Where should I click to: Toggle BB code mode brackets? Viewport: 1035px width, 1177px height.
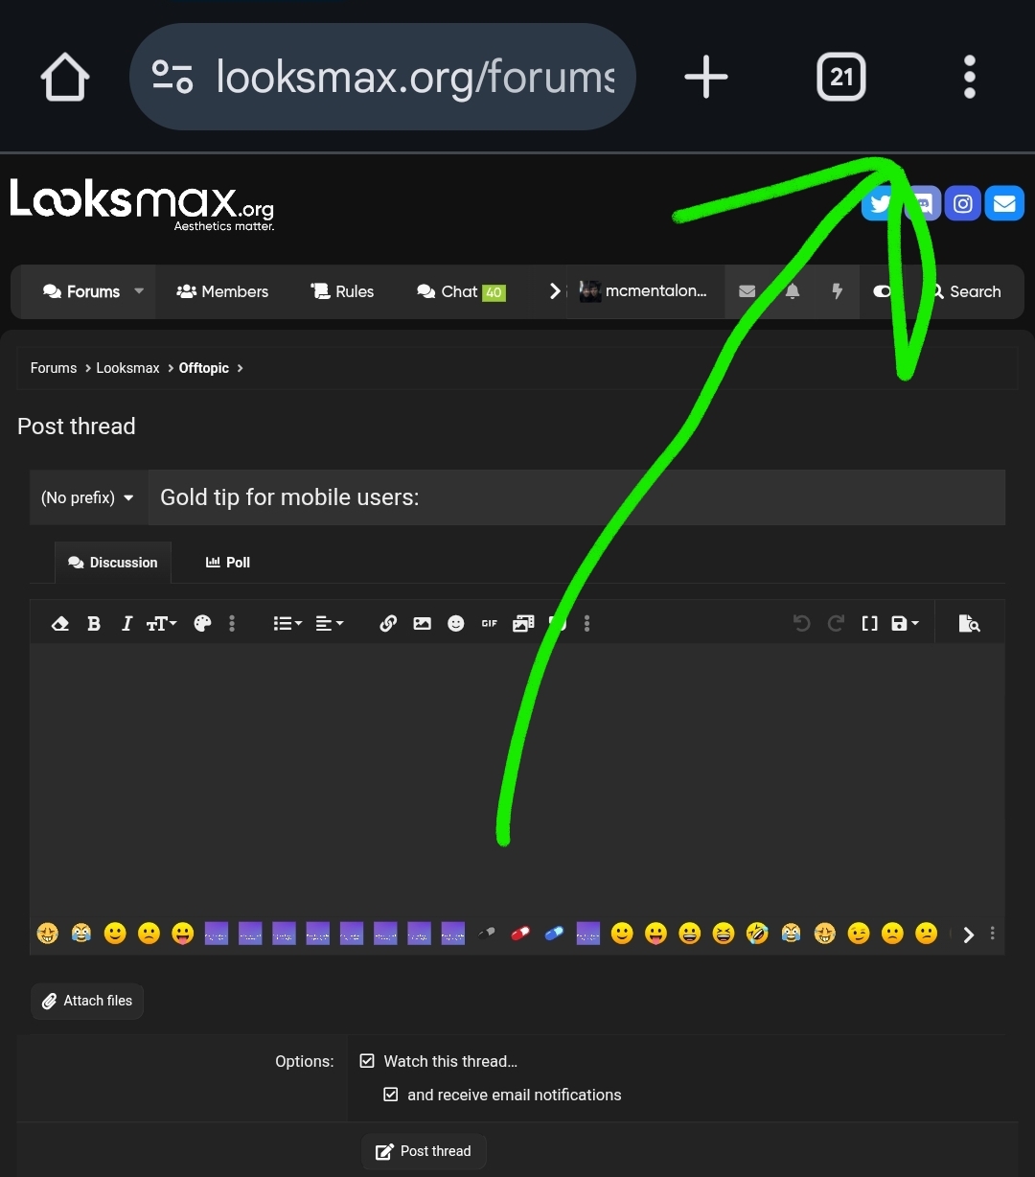869,624
